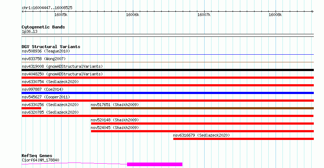Click the thin magenta C1orf64 intron line
The width and height of the screenshot is (324, 168).
(74, 163)
